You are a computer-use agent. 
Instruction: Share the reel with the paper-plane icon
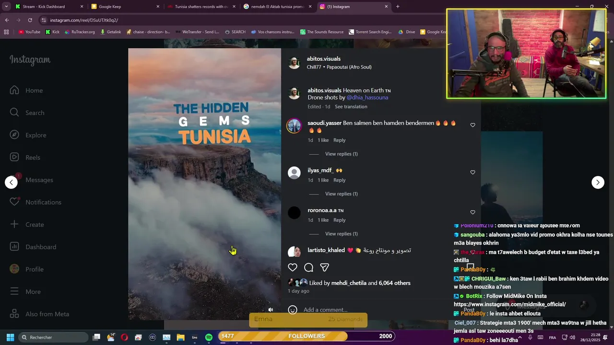[x=324, y=267]
